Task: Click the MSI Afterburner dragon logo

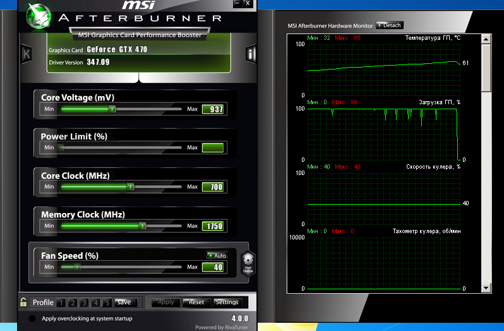Action: [x=39, y=15]
